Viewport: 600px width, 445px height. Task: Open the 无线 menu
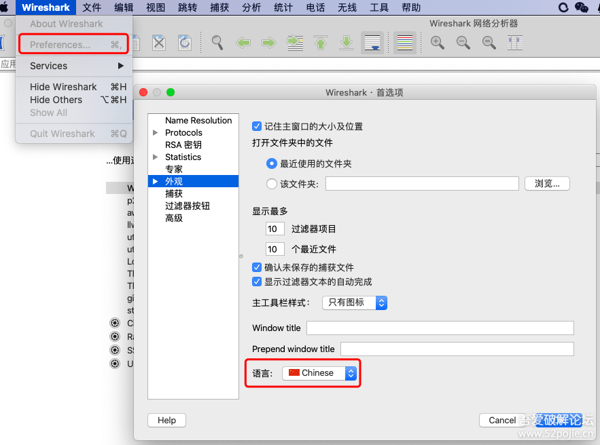[347, 7]
